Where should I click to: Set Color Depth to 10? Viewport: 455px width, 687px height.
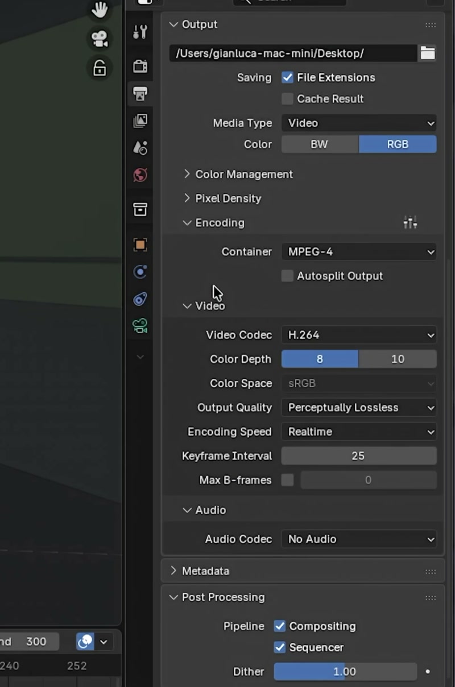click(x=398, y=359)
